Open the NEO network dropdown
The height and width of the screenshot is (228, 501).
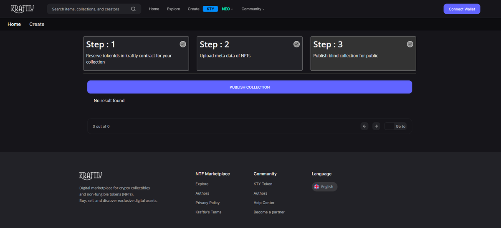(228, 9)
